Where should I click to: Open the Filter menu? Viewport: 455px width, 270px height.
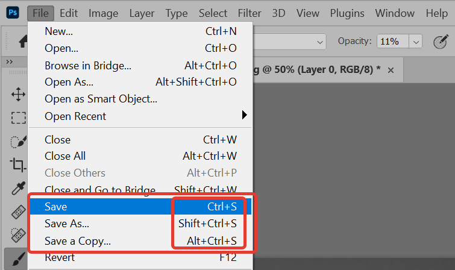pyautogui.click(x=249, y=13)
